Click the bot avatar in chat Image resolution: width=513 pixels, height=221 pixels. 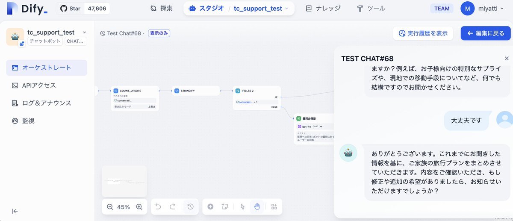pyautogui.click(x=348, y=153)
